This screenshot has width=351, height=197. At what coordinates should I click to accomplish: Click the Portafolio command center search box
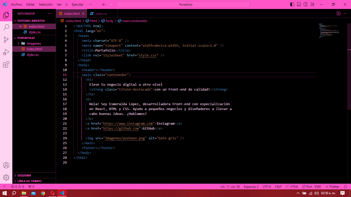click(x=183, y=4)
